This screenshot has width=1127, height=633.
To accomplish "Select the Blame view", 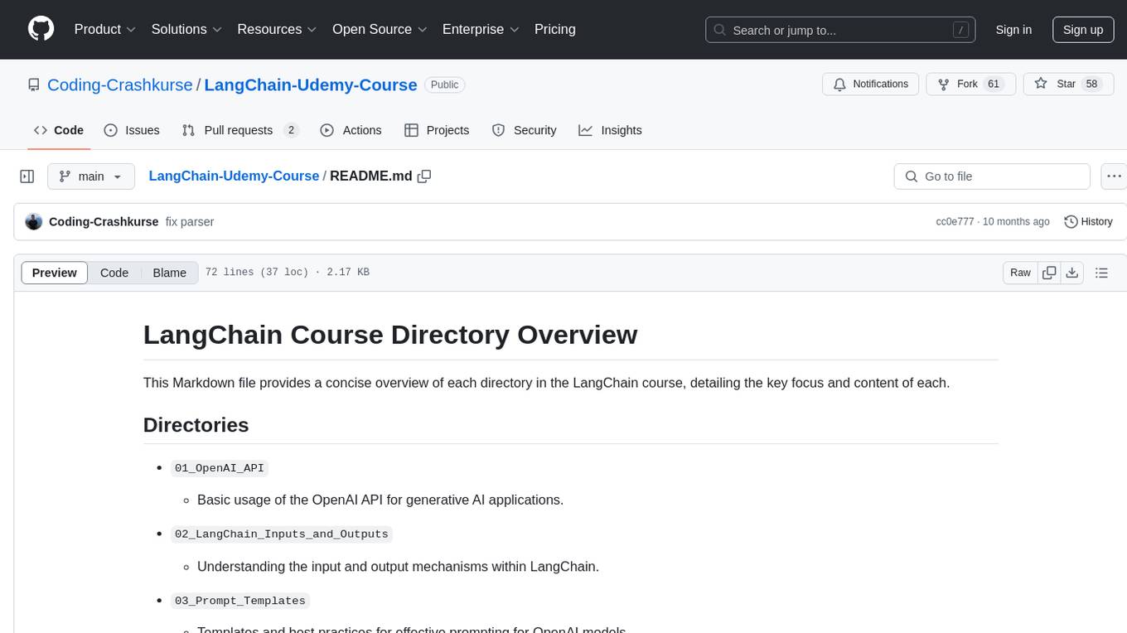I will pyautogui.click(x=170, y=273).
